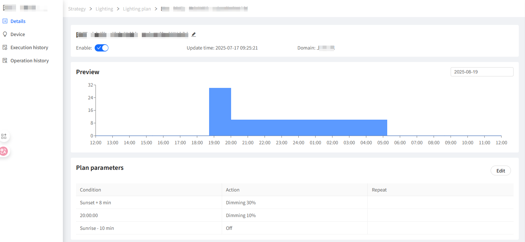
Task: Open Operation history in sidebar
Action: coord(29,61)
